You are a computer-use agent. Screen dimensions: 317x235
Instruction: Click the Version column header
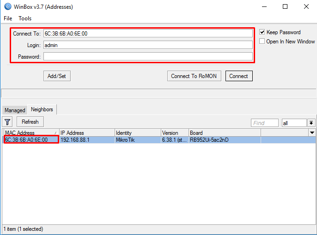[x=175, y=133]
